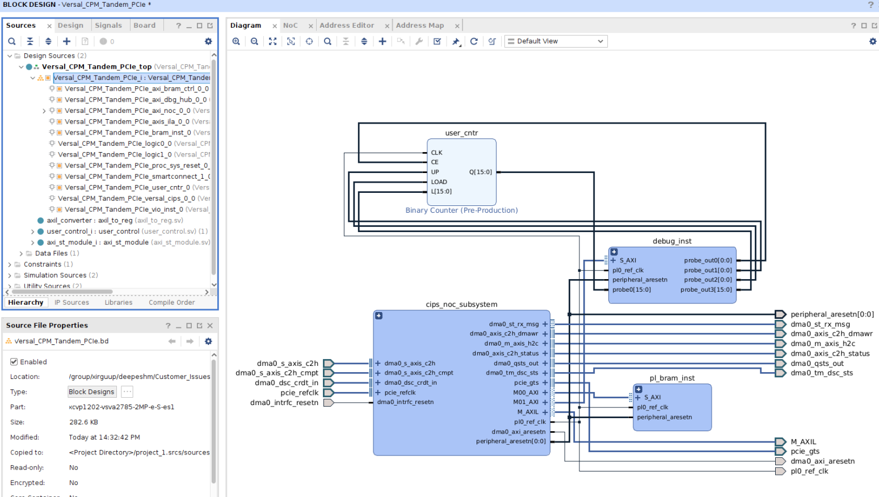Expand user_control_i in the Sources tree
879x497 pixels.
[x=32, y=231]
